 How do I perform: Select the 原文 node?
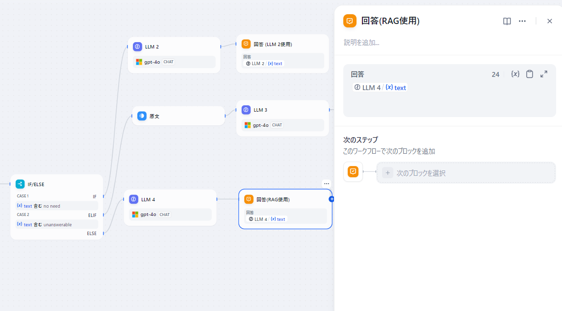pyautogui.click(x=179, y=116)
